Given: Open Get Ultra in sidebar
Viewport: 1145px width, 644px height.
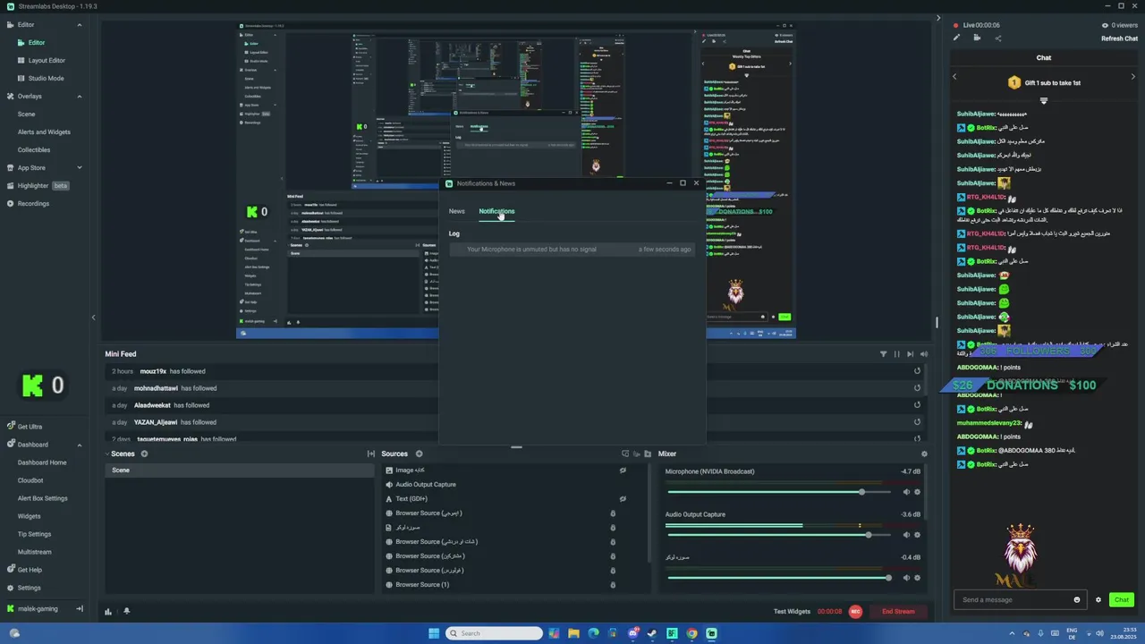Looking at the screenshot, I should (30, 427).
